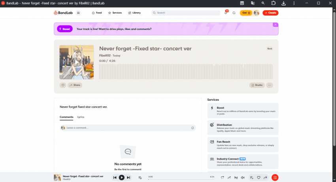Click the Leave a comment field

pos(128,128)
